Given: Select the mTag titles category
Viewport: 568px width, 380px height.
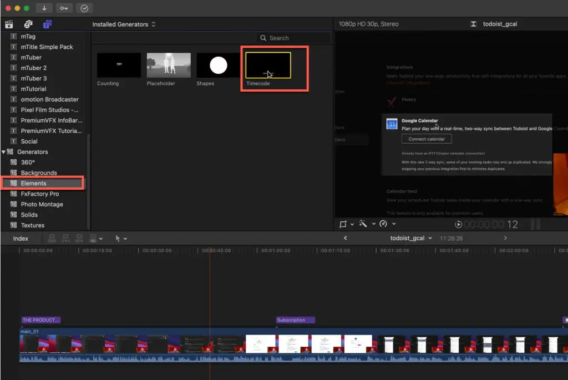Looking at the screenshot, I should coord(28,37).
